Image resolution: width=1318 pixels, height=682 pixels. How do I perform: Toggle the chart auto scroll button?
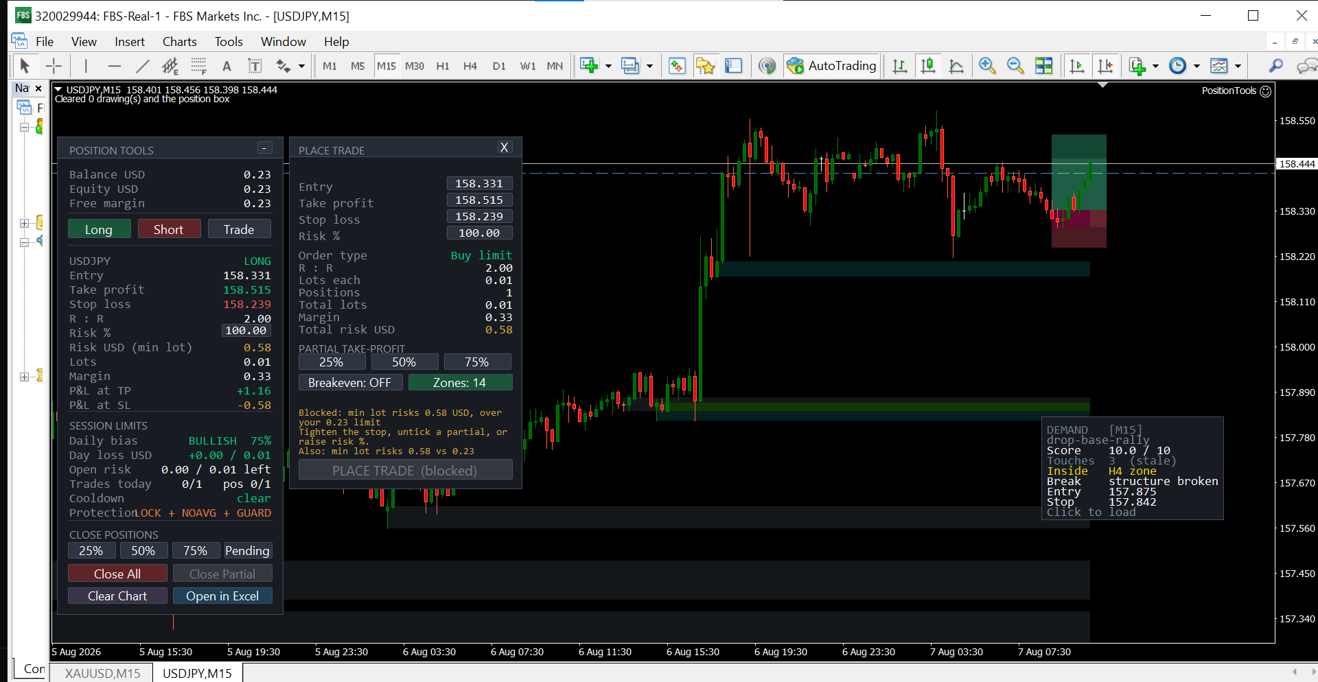[1077, 66]
